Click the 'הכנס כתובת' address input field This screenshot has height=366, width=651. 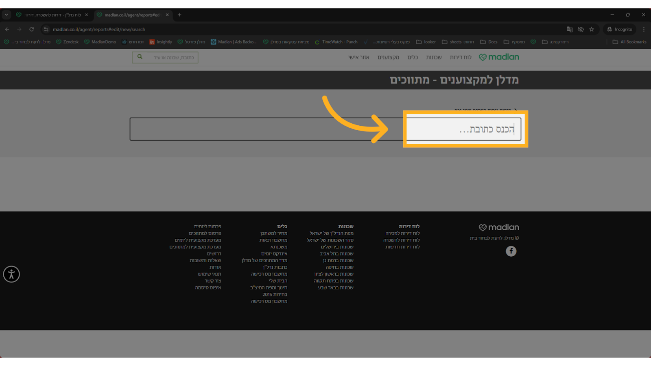[325, 129]
